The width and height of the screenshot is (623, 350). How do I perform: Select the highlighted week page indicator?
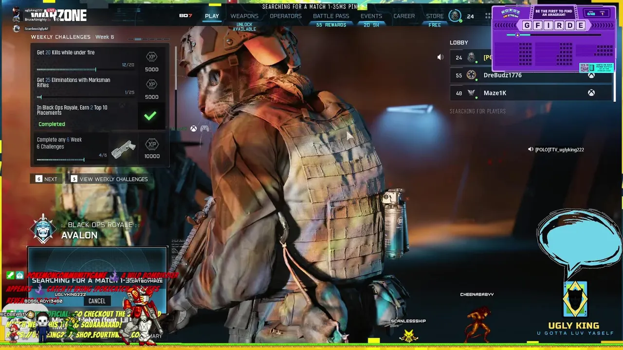click(x=138, y=39)
